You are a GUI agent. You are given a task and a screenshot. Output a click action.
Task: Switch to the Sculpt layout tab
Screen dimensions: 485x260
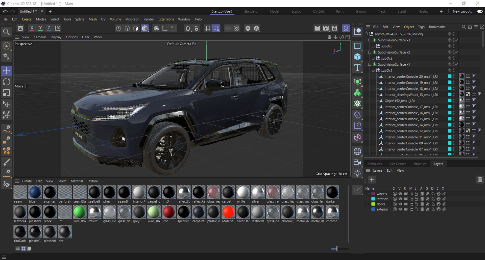(296, 11)
